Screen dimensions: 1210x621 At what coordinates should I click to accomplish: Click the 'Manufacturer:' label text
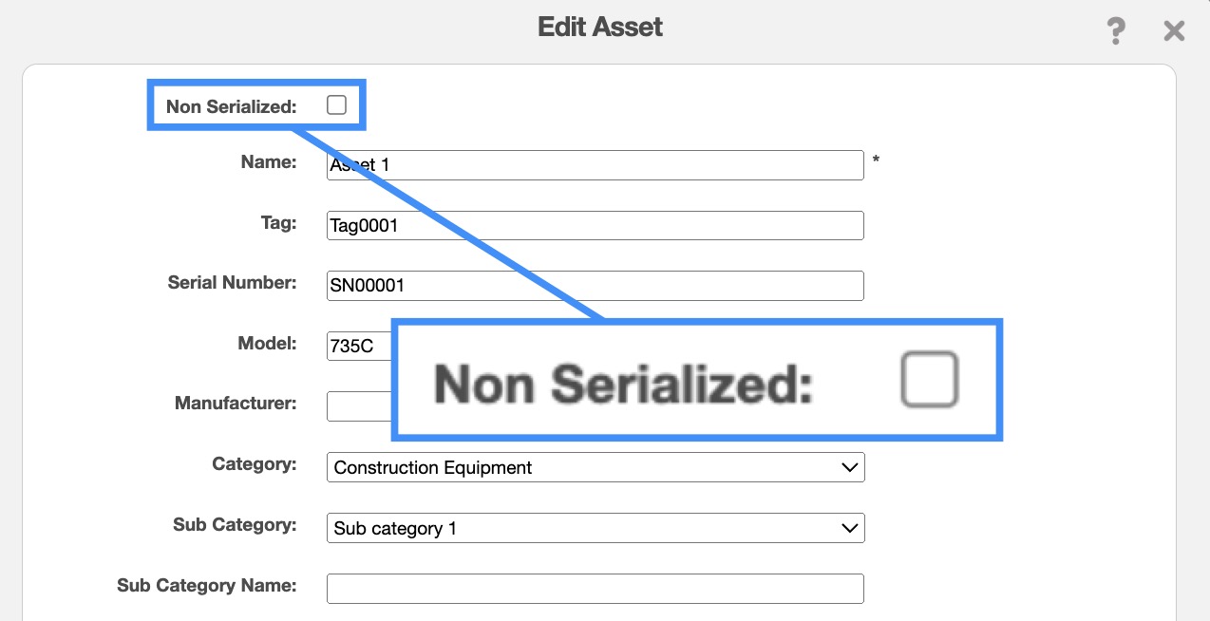(x=236, y=404)
